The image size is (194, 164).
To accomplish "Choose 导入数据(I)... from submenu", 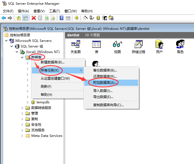I will pos(111,91).
